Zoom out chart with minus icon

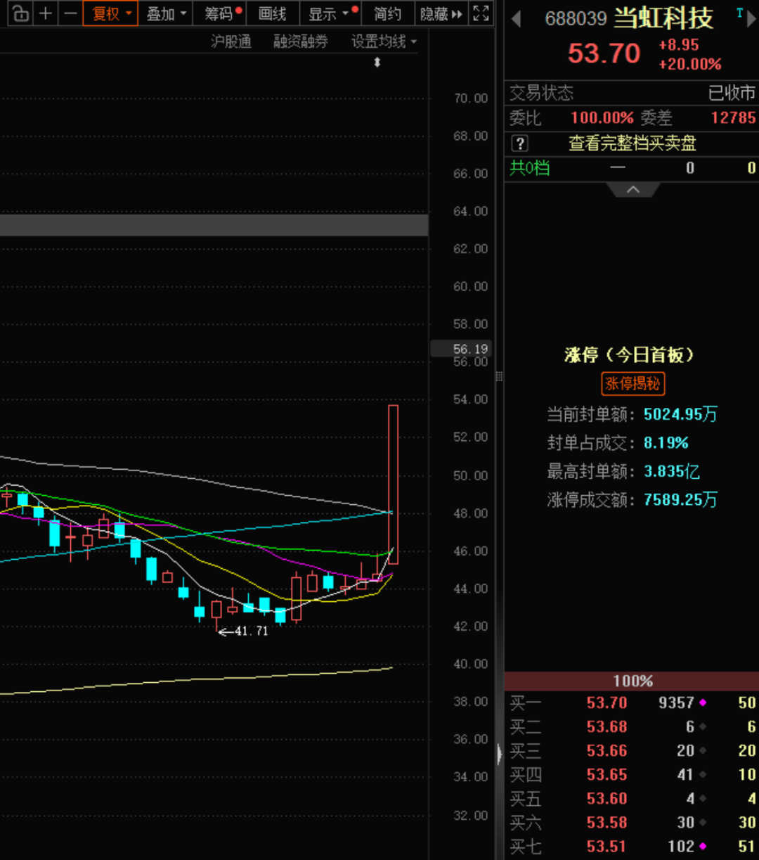[70, 13]
